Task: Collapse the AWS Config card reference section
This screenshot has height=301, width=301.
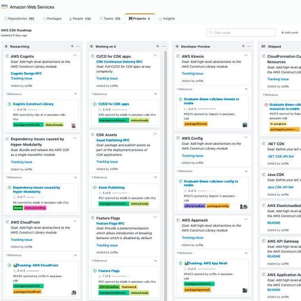Action: click(246, 171)
